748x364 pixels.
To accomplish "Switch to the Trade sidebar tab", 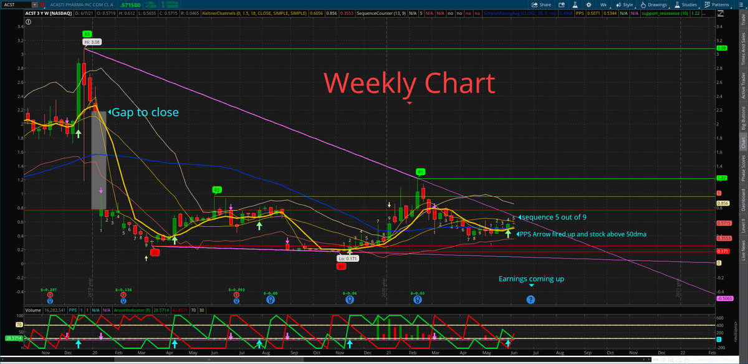I will (x=742, y=20).
